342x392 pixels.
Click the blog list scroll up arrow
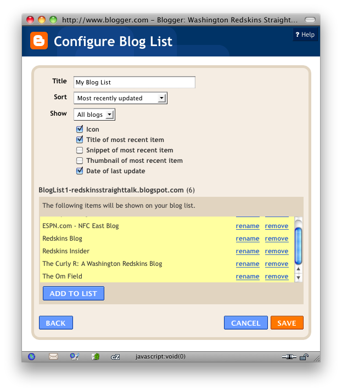tap(298, 269)
